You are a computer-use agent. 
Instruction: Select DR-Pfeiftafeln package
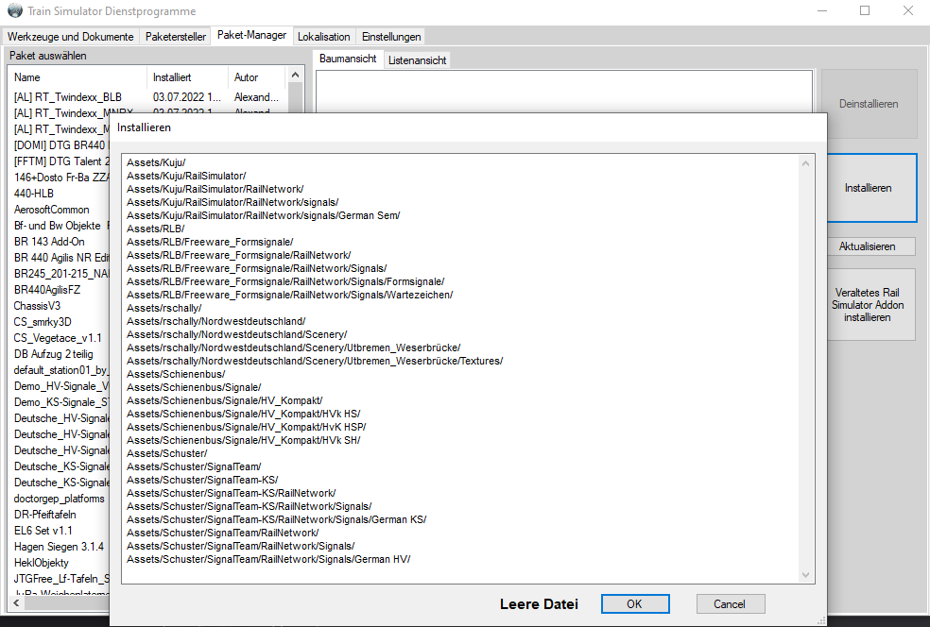click(45, 514)
